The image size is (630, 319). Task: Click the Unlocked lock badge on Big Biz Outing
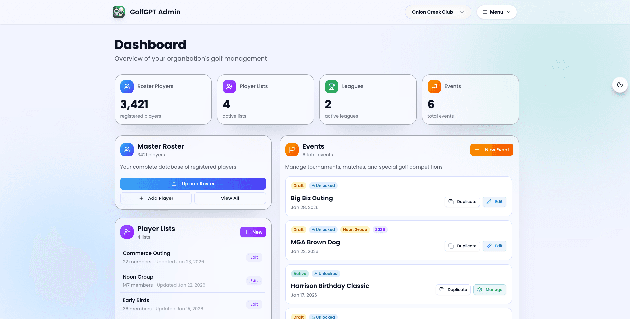pyautogui.click(x=323, y=185)
